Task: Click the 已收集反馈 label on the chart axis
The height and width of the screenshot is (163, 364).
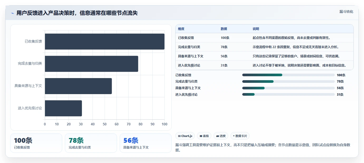Action: tap(33, 41)
